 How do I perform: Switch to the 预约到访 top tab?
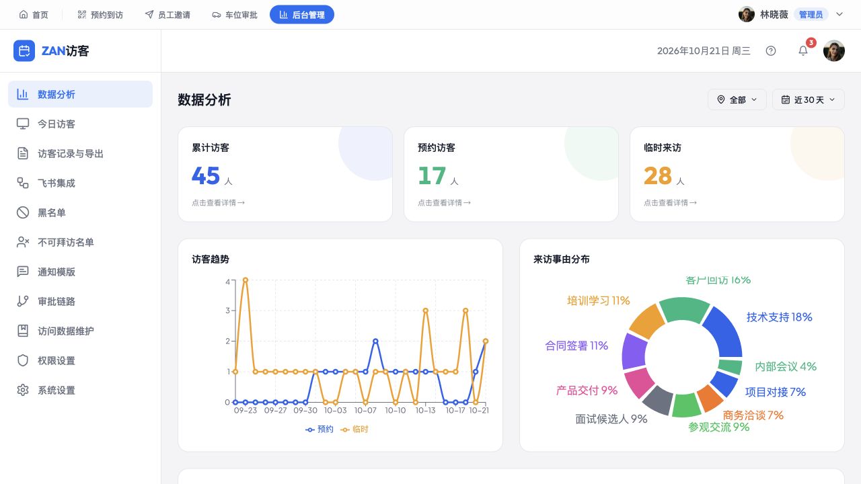[x=100, y=14]
